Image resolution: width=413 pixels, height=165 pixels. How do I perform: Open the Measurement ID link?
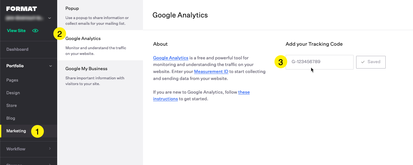tap(211, 71)
